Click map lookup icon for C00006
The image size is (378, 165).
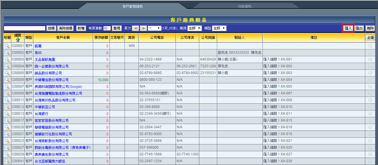[x=7, y=80]
